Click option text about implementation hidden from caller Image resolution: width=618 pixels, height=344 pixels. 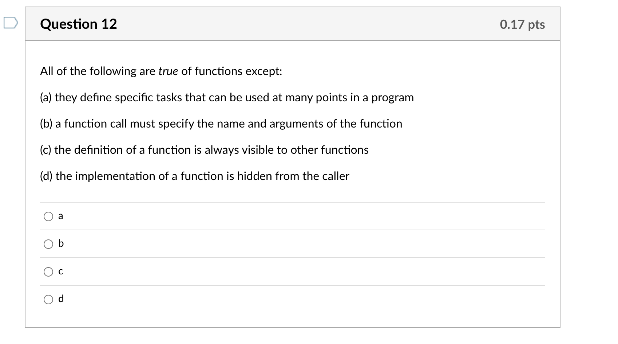click(x=194, y=176)
